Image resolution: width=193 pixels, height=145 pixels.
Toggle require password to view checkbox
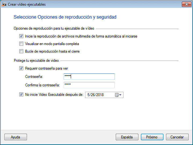coord(21,68)
